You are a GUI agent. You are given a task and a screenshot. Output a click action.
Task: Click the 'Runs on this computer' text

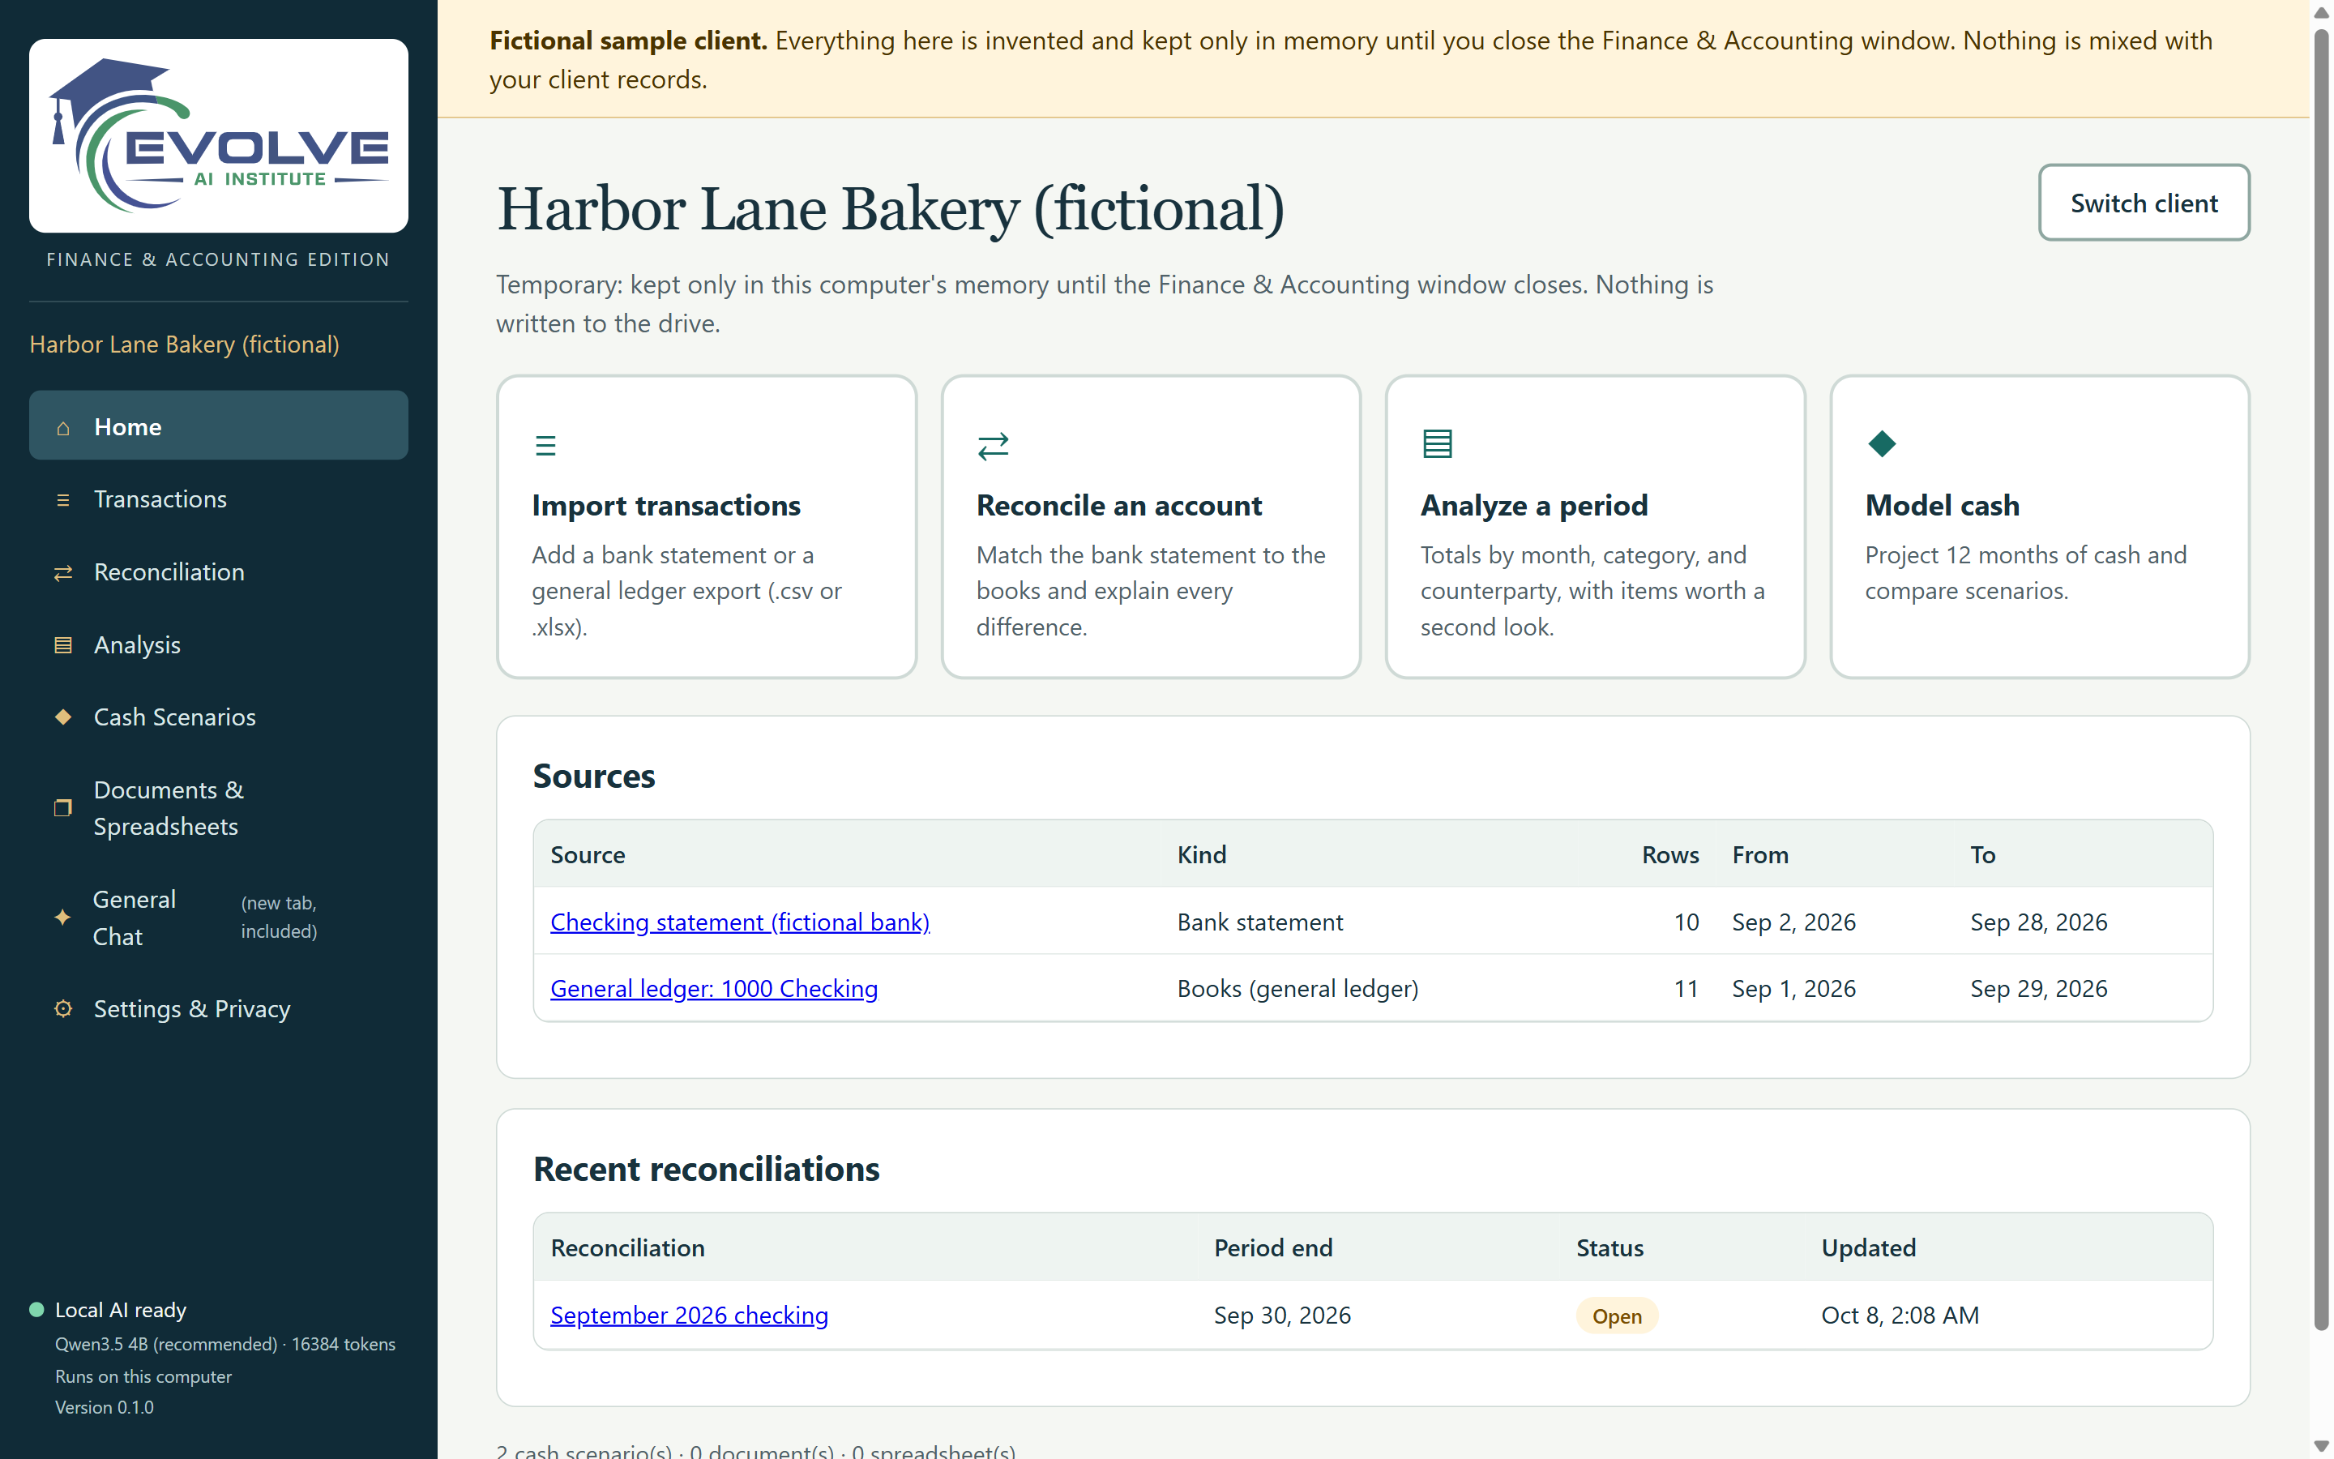(x=143, y=1376)
